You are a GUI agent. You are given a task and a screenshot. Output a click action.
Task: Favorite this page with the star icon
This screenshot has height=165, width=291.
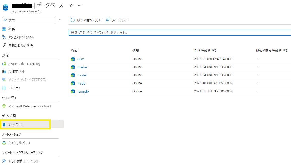[x=71, y=5]
